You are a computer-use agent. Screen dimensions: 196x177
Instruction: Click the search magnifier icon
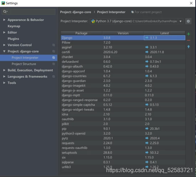pos(5,12)
